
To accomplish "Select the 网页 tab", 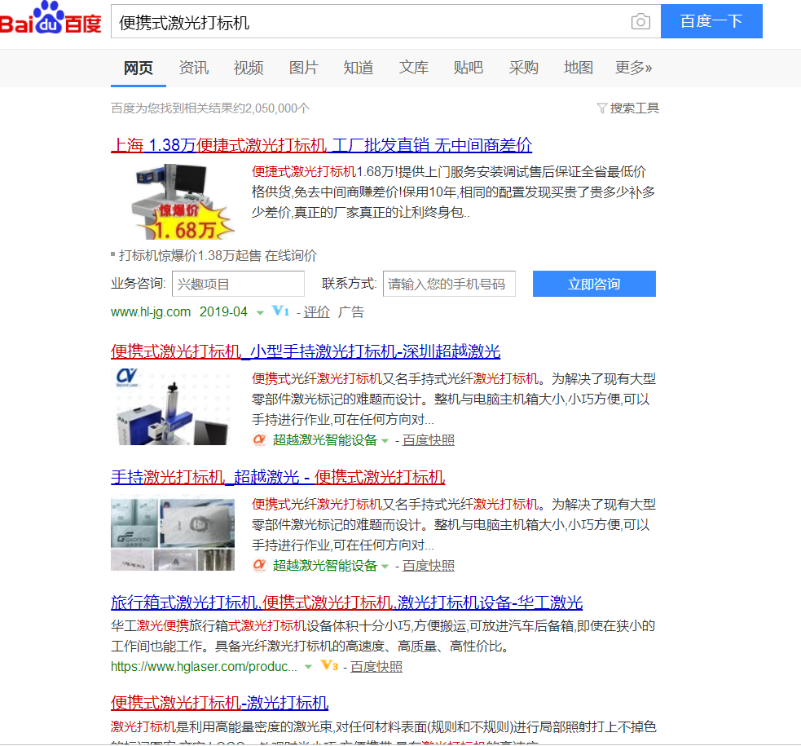I will pos(139,68).
